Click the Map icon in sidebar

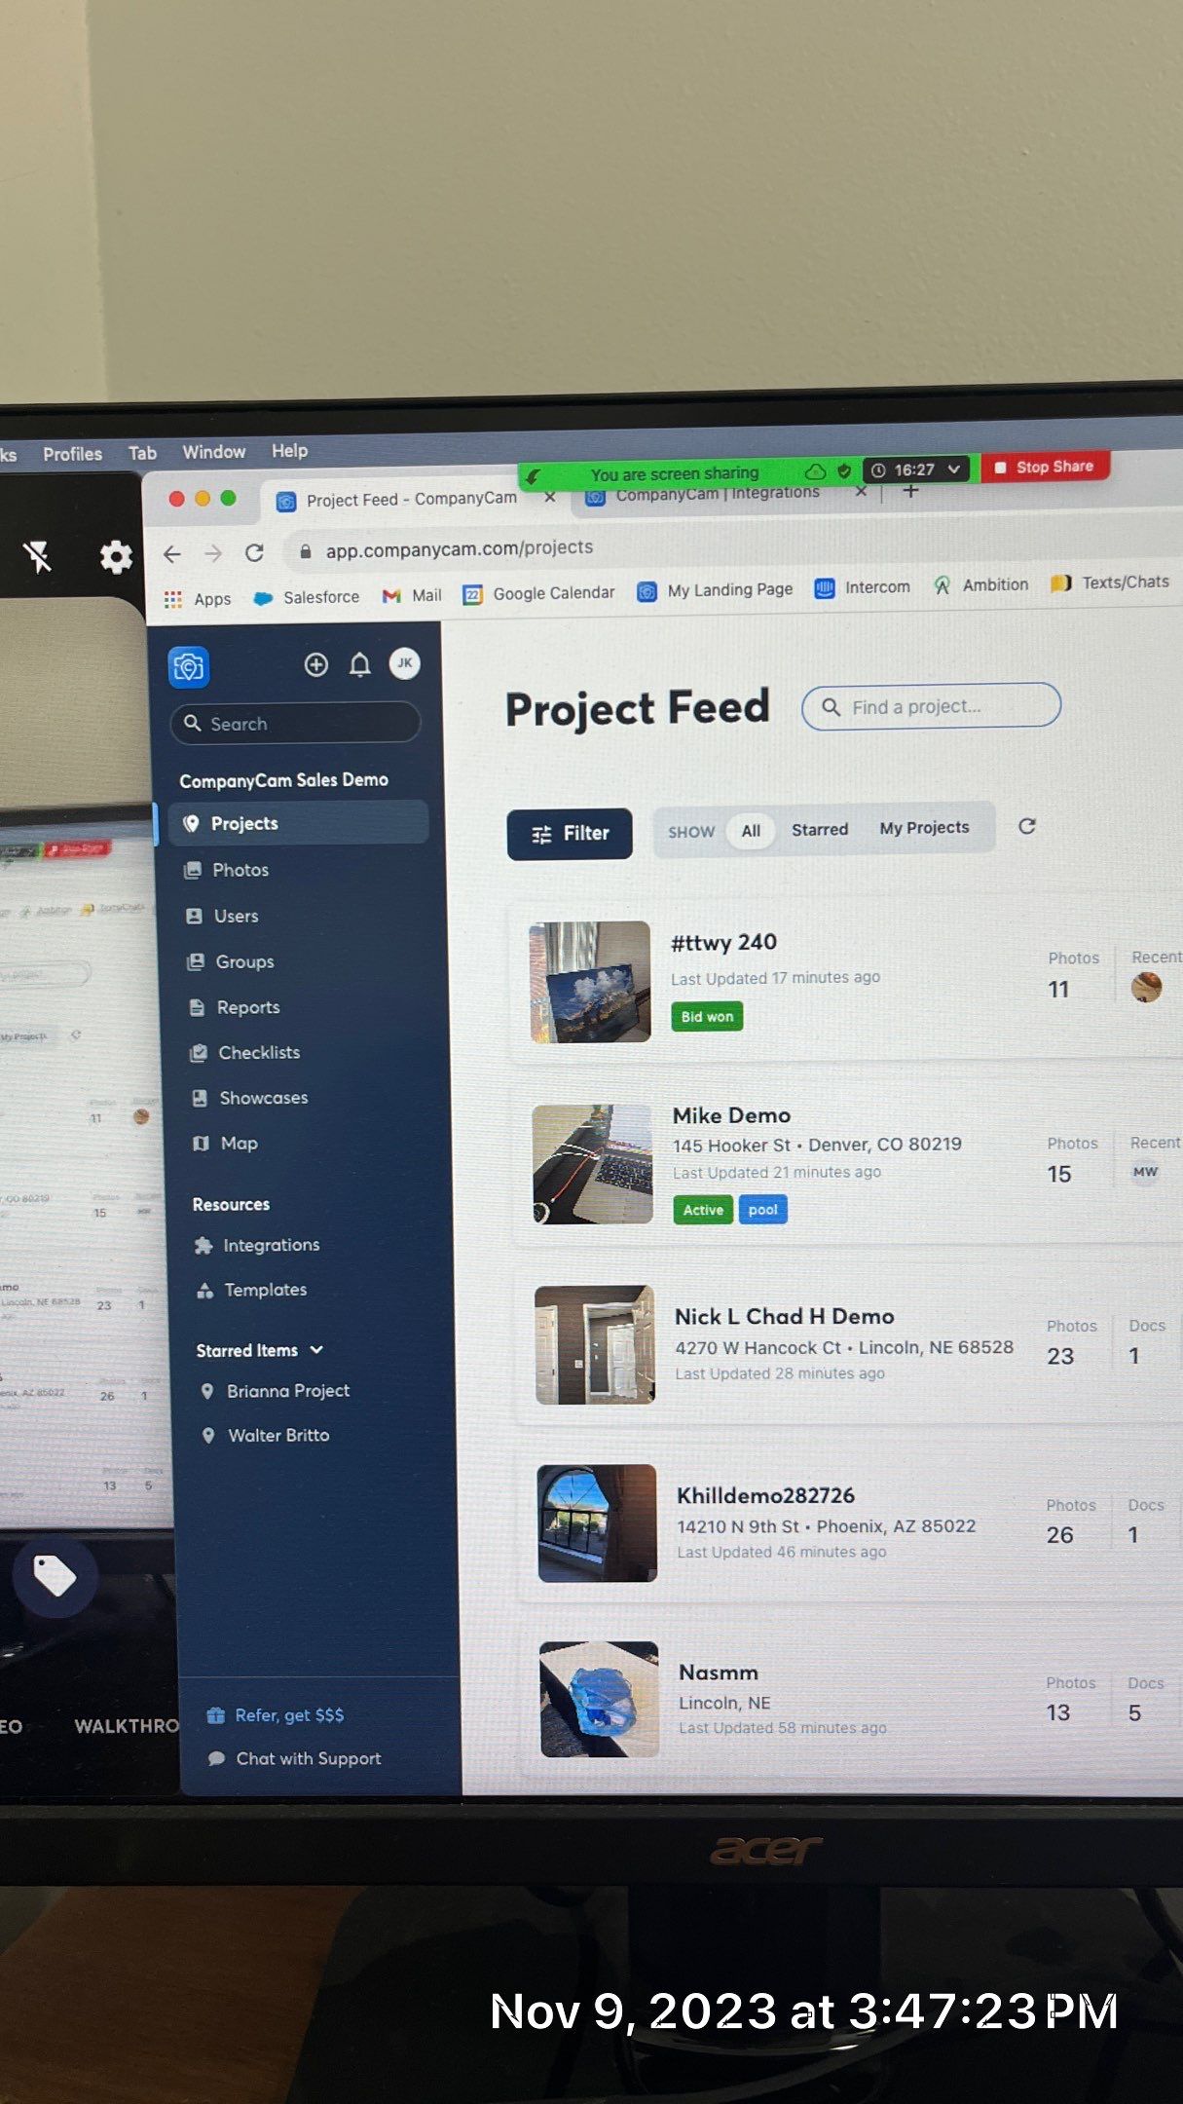(x=201, y=1144)
